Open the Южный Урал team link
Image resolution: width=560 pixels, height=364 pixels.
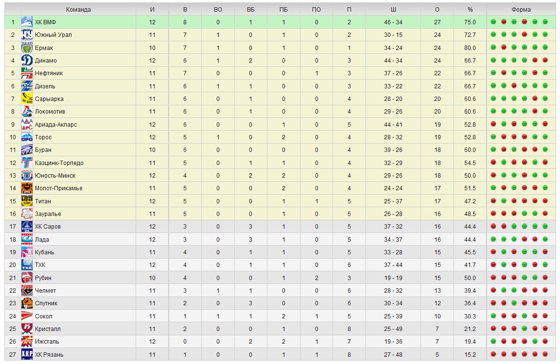pyautogui.click(x=53, y=35)
